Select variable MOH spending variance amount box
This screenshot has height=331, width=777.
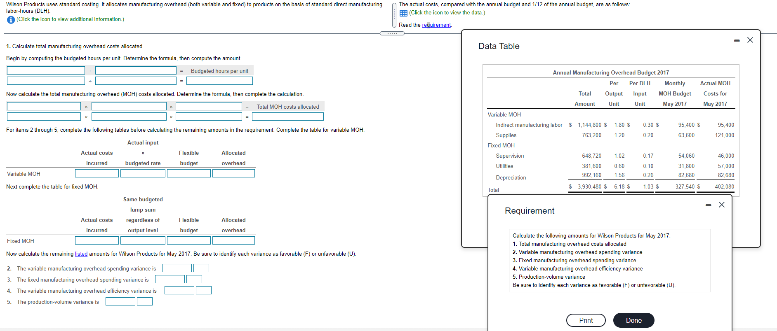click(177, 268)
